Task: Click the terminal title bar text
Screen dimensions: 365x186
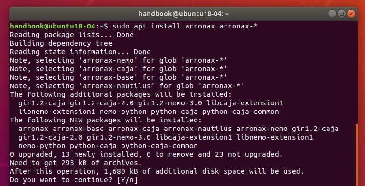Action: point(184,14)
